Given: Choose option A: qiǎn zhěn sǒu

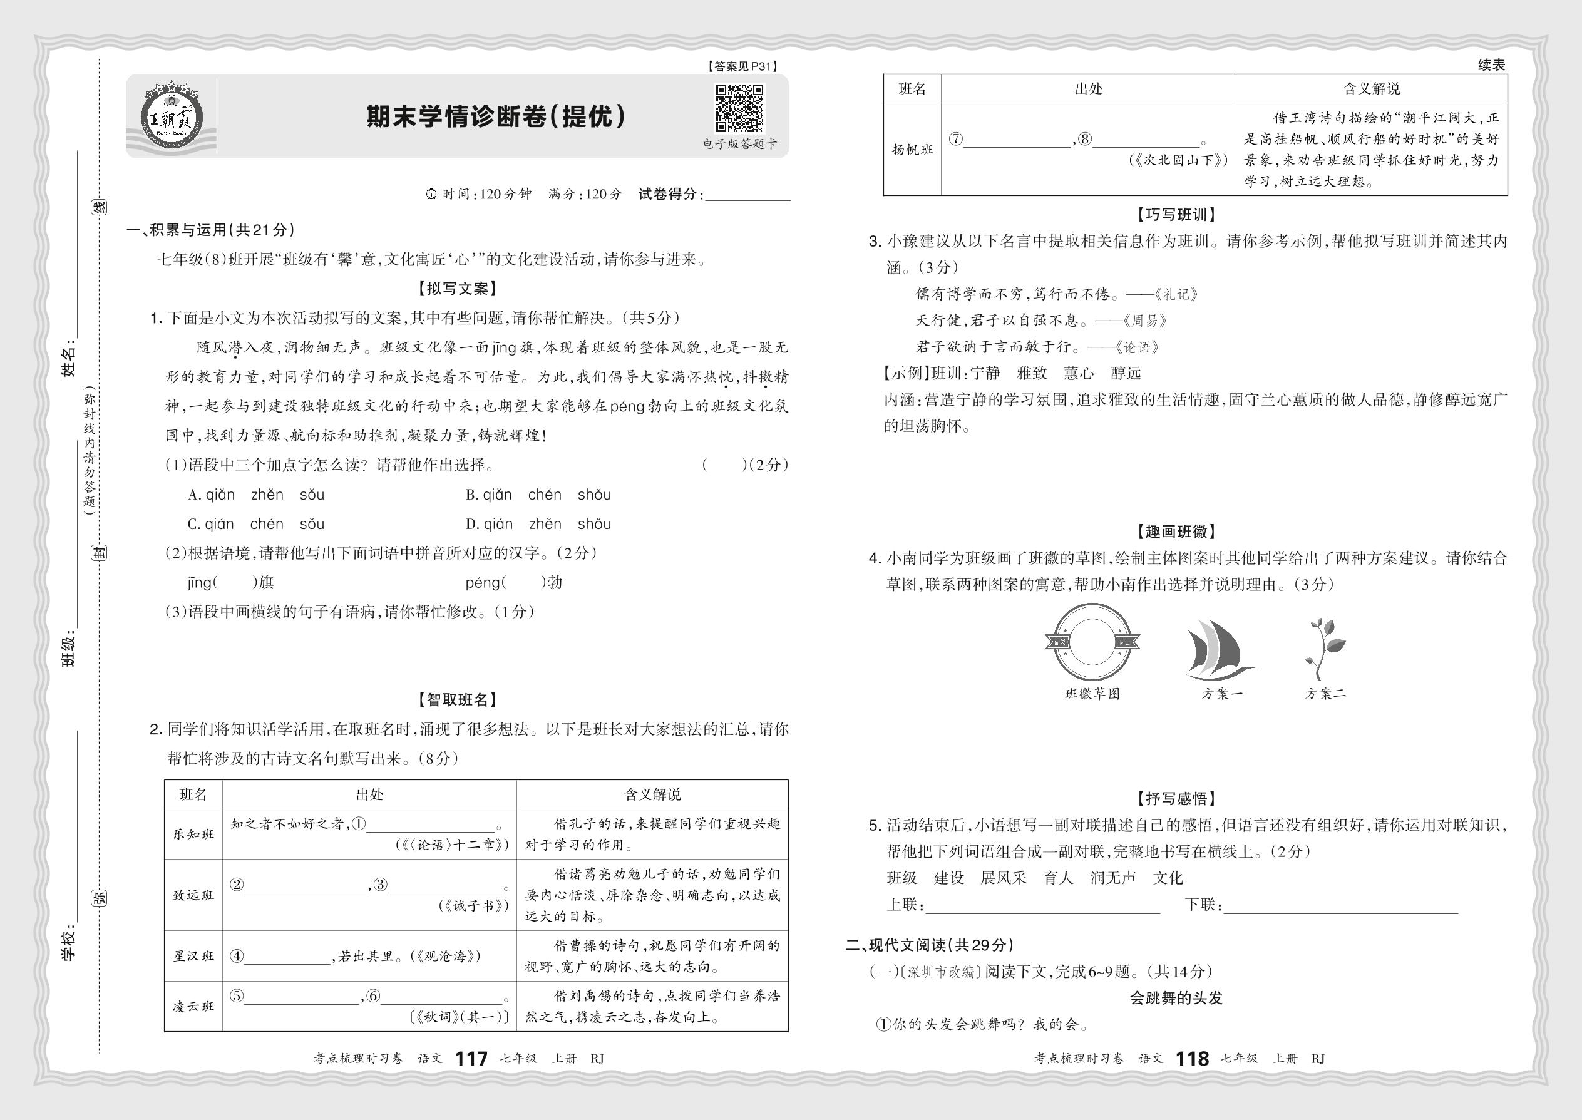Looking at the screenshot, I should coord(256,495).
